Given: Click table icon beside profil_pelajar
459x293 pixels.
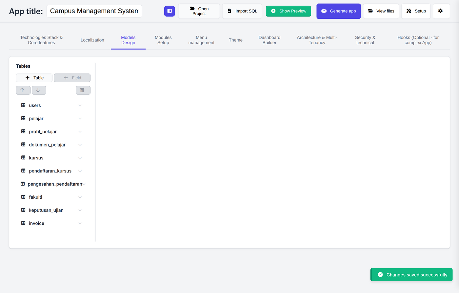Looking at the screenshot, I should click(x=23, y=131).
